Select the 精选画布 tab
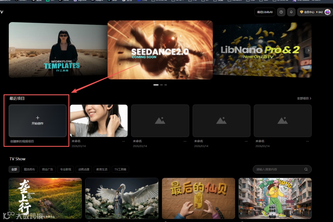 tap(29, 169)
